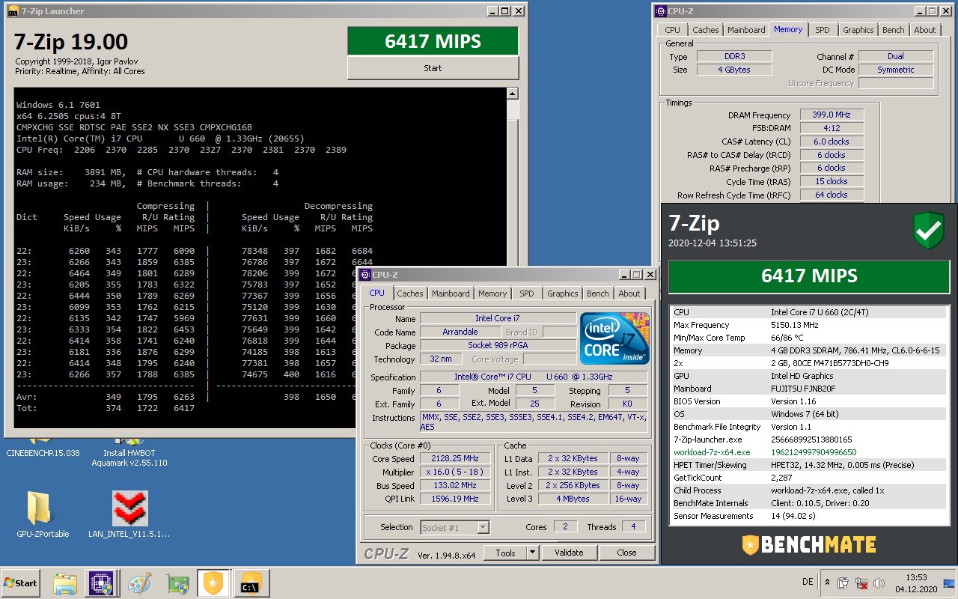This screenshot has width=958, height=599.
Task: Click the CINEBENCHR15.038 desktop shortcut label
Action: tap(43, 453)
